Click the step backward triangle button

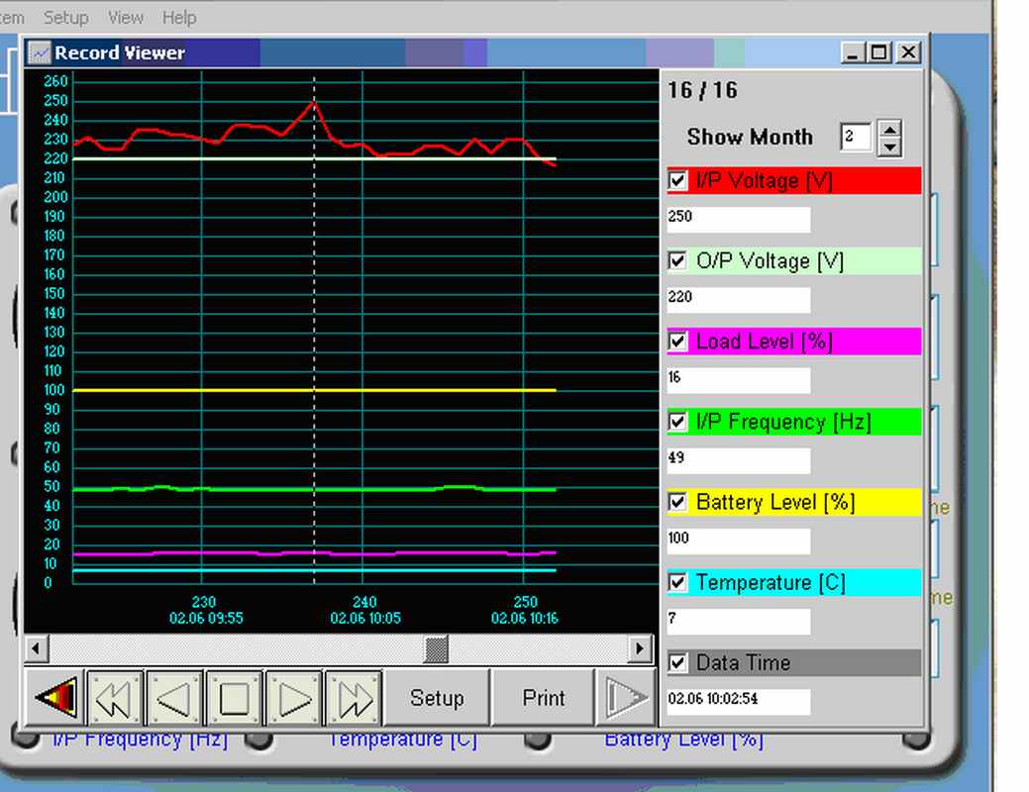(x=174, y=699)
